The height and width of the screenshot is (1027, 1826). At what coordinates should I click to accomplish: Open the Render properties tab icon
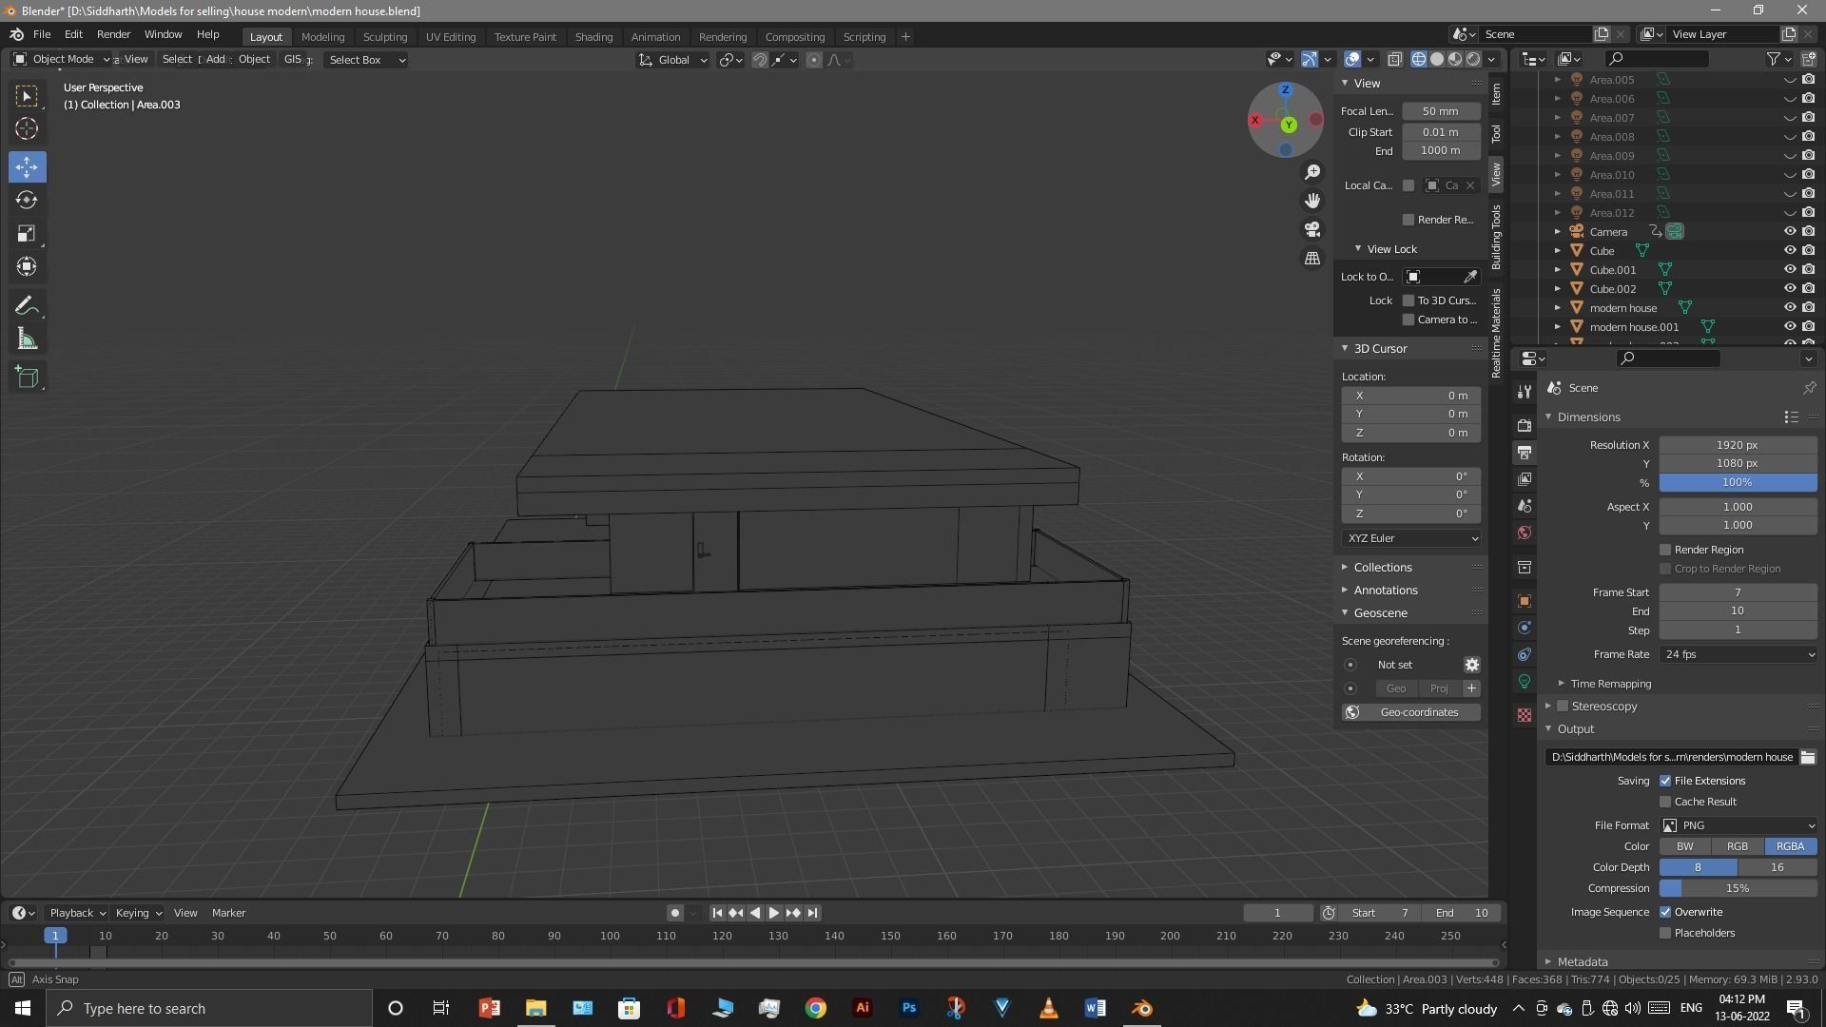[x=1525, y=425]
